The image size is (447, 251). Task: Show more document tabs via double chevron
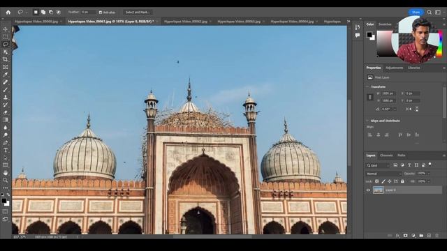click(x=349, y=22)
